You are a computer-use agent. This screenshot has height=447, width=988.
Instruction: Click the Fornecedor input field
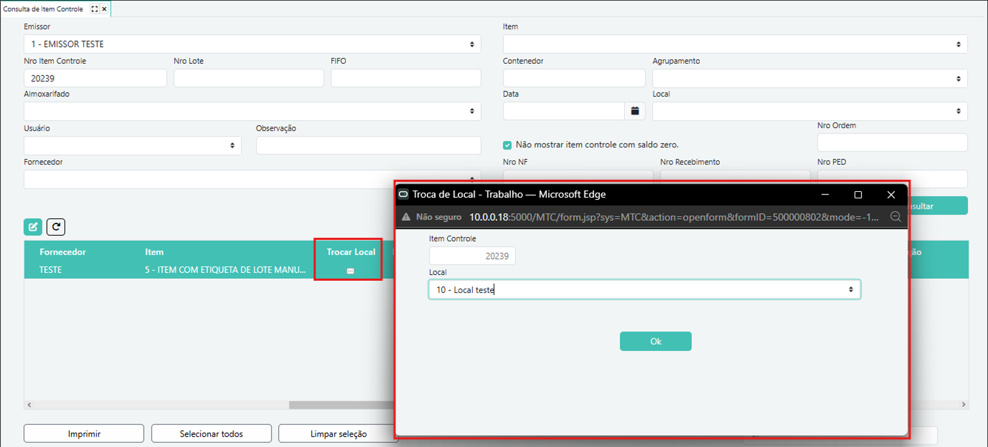[252, 179]
